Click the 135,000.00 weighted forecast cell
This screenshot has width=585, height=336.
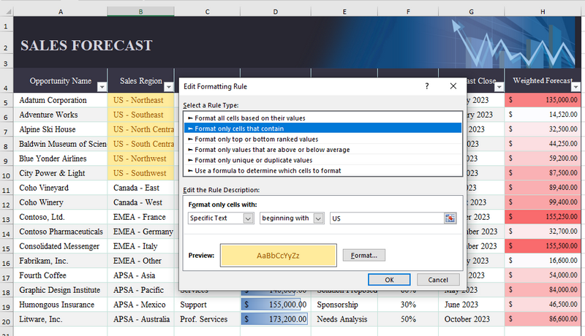tap(543, 100)
